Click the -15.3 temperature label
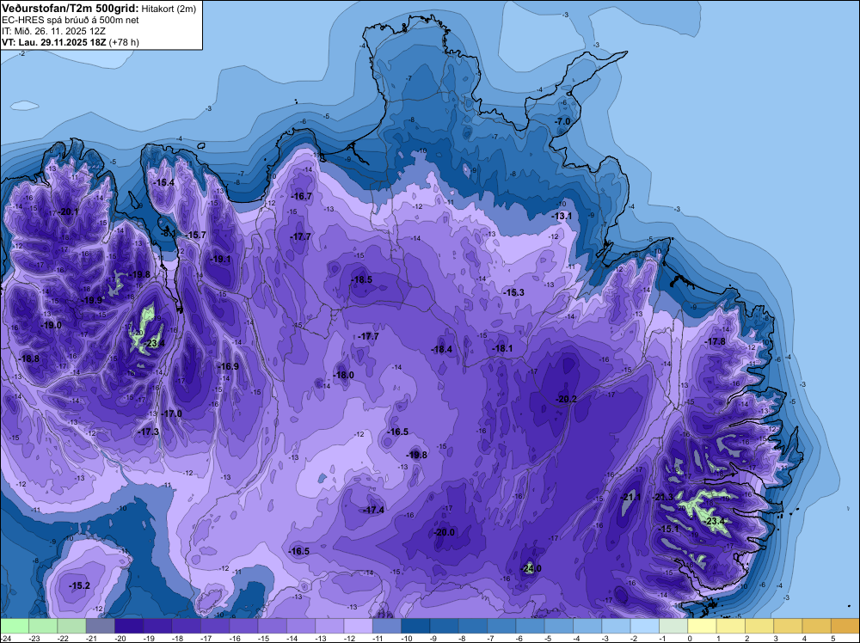Image resolution: width=860 pixels, height=643 pixels. coord(514,293)
